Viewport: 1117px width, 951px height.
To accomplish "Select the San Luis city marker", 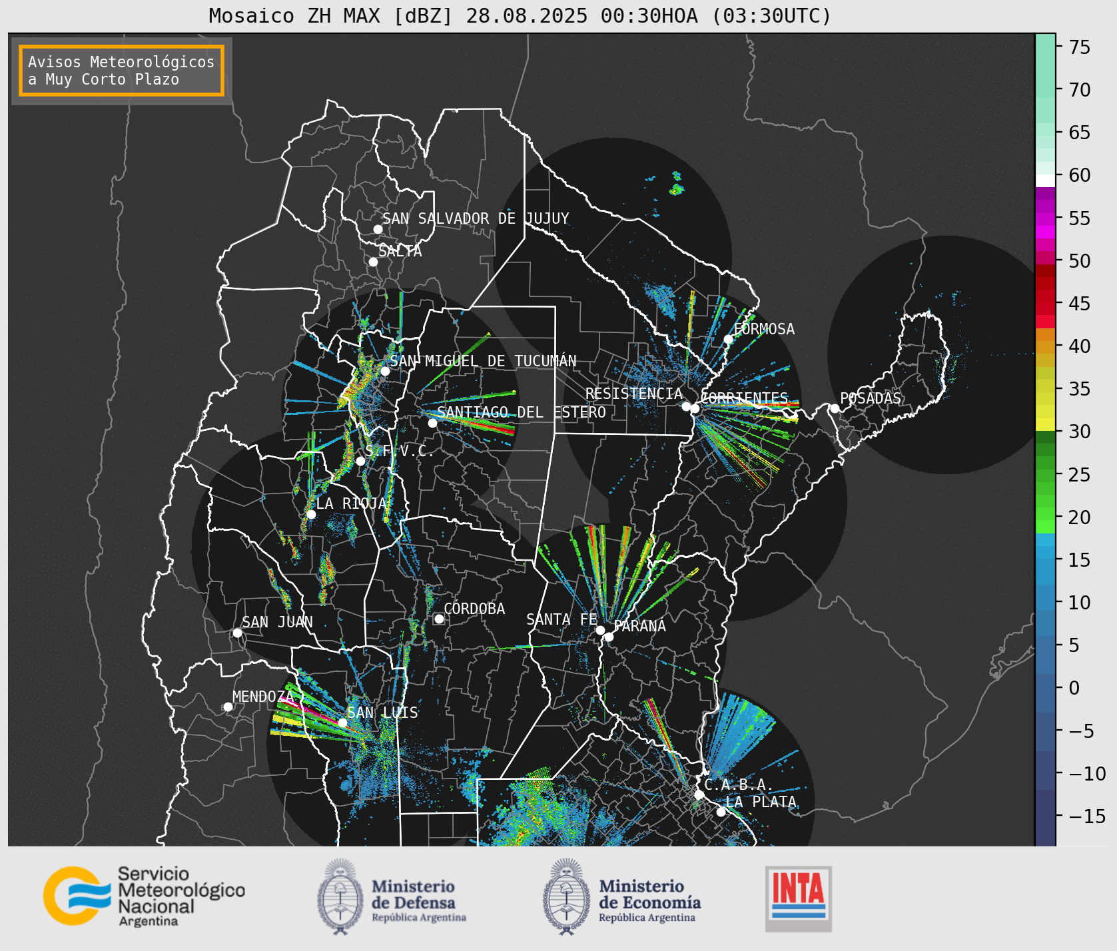I will [342, 723].
